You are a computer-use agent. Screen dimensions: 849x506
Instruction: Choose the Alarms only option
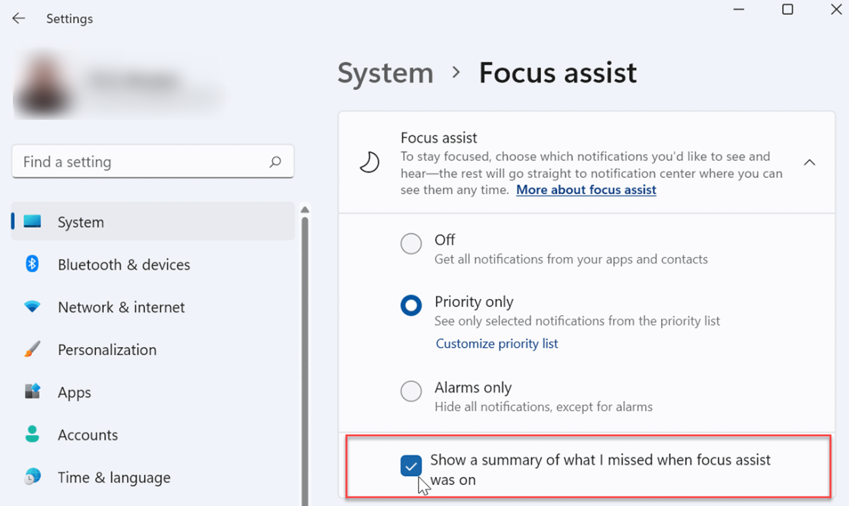[x=411, y=391]
